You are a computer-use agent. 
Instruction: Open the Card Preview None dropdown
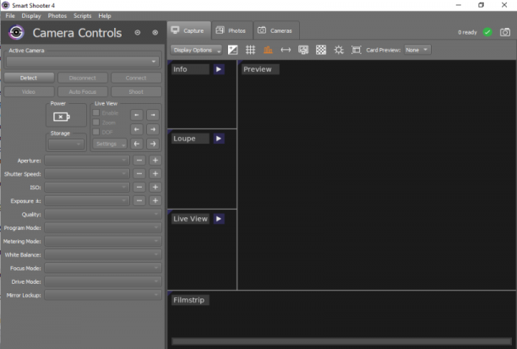click(x=417, y=50)
